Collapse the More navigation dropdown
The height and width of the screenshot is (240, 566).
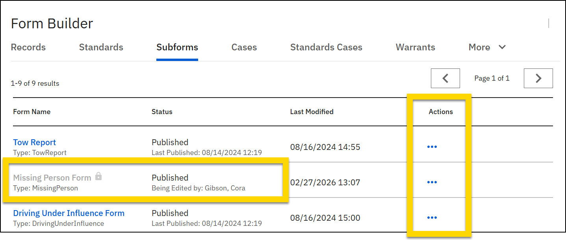click(502, 47)
